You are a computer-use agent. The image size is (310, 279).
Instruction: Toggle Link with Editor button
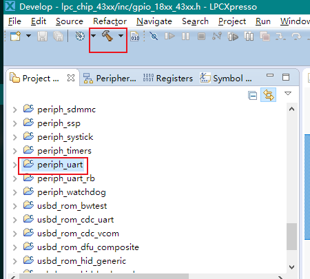point(268,94)
